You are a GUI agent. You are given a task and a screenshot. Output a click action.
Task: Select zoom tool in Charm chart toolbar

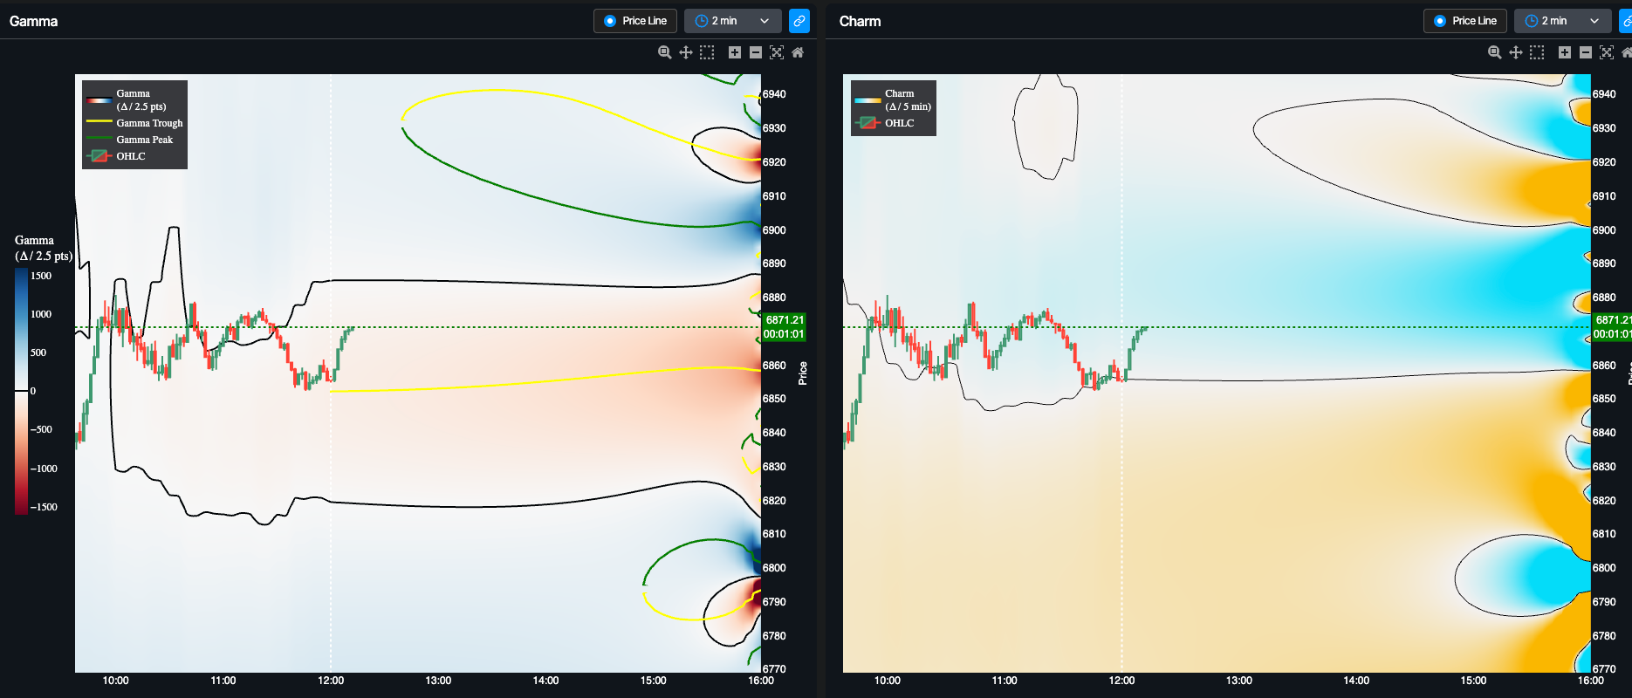click(1494, 52)
